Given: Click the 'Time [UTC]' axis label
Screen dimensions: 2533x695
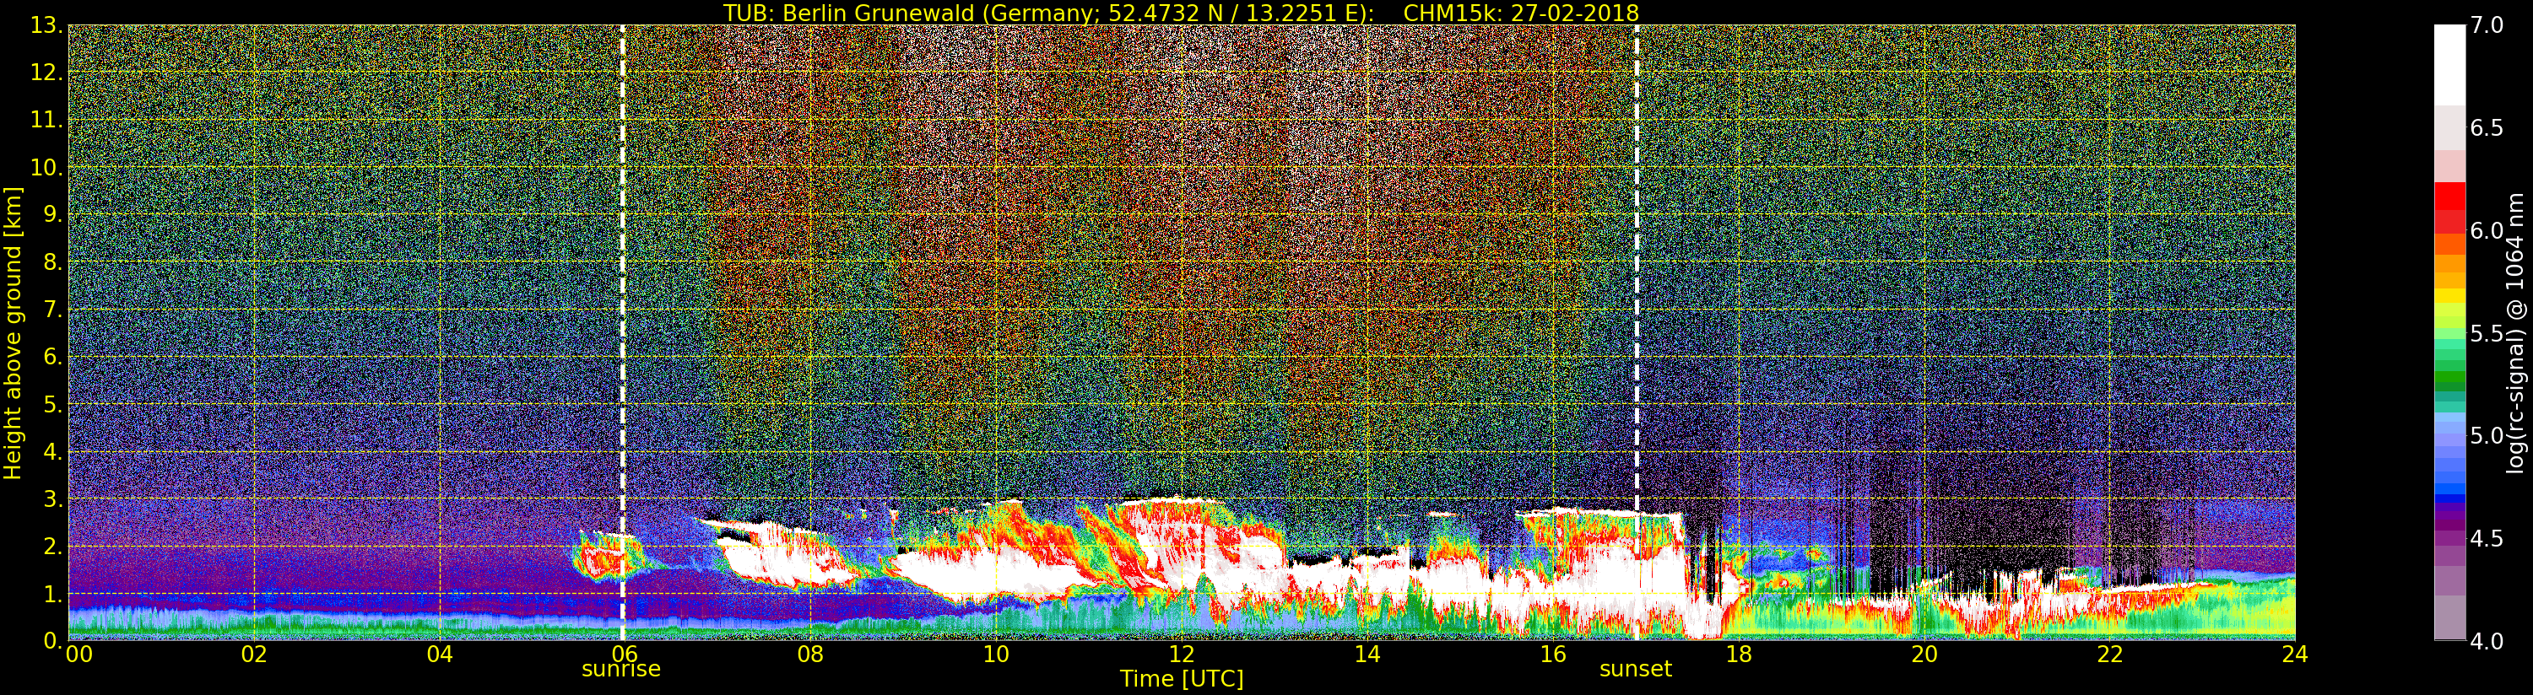Looking at the screenshot, I should click(1182, 679).
